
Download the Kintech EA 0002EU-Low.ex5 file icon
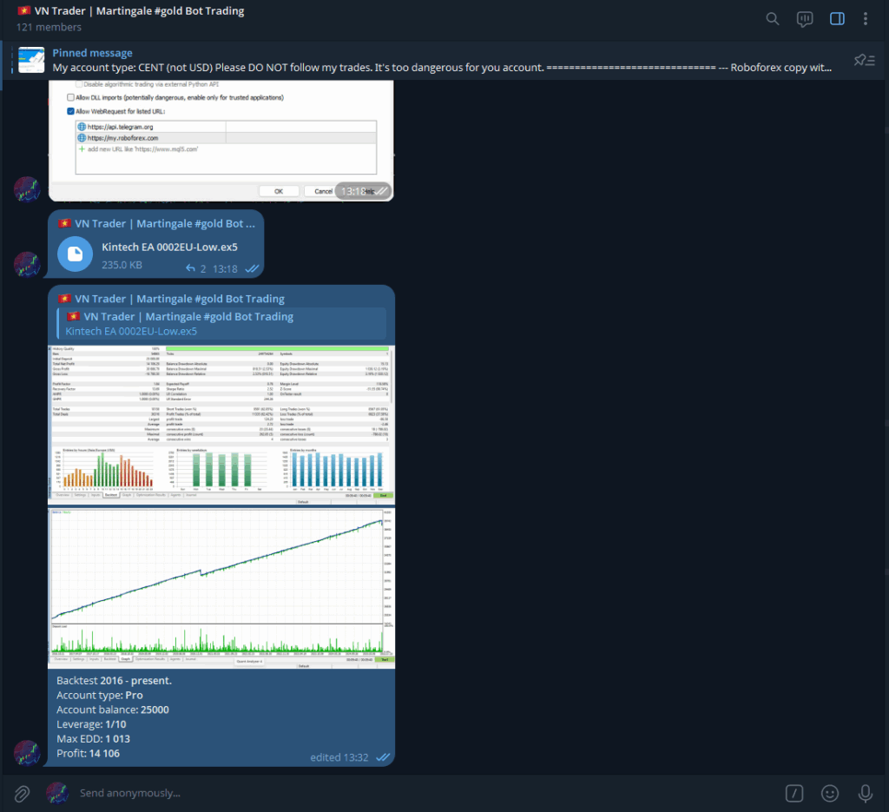(x=76, y=254)
